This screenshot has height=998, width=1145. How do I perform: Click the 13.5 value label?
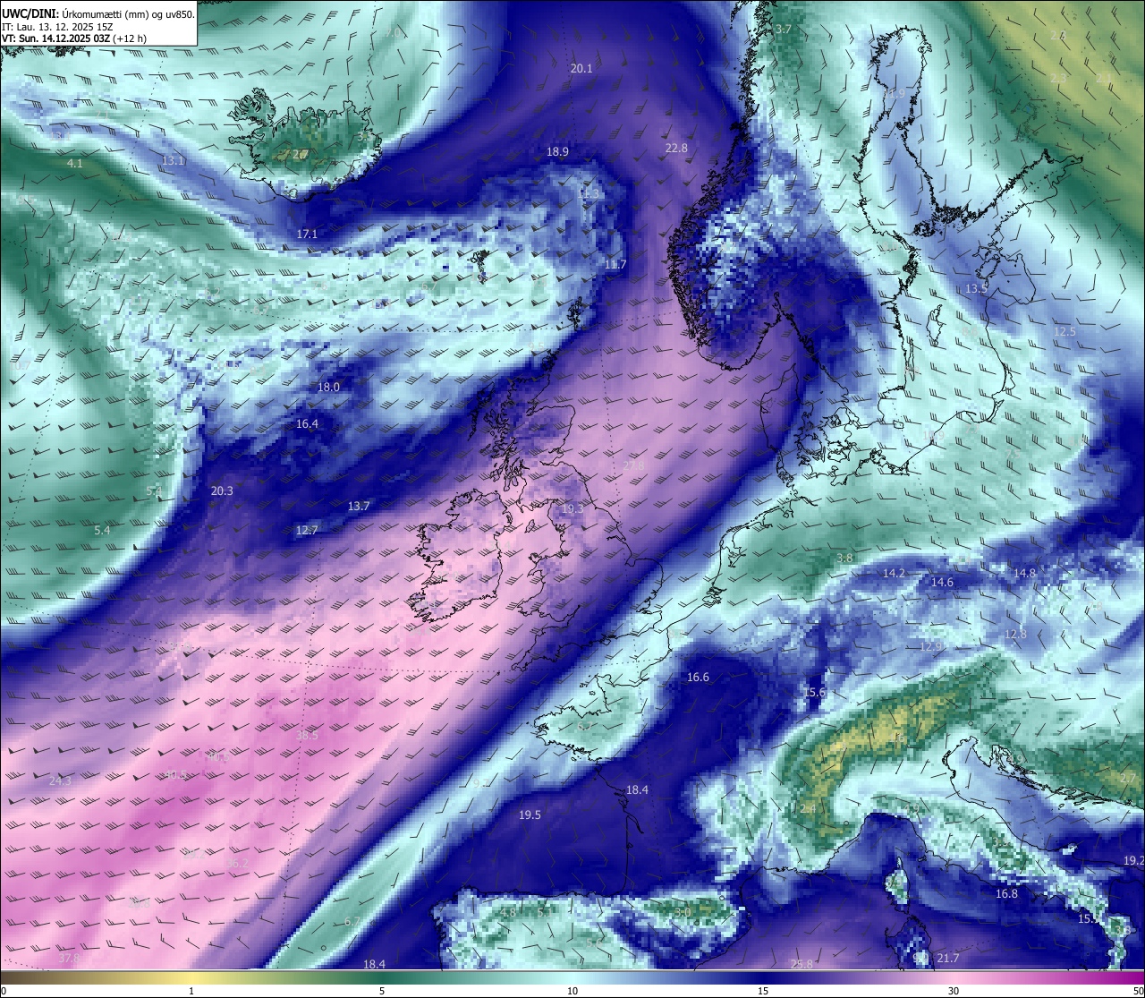[x=977, y=289]
